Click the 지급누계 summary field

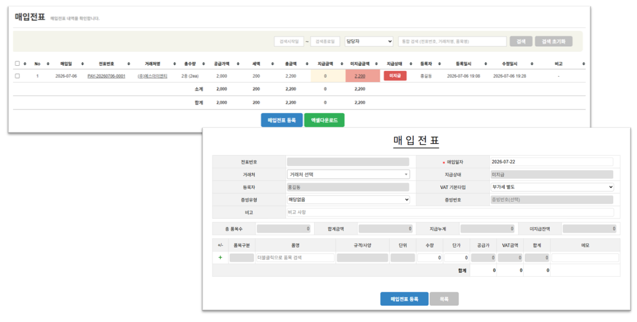point(488,229)
